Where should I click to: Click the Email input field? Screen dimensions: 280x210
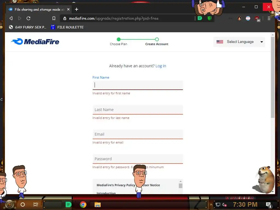coord(138,134)
